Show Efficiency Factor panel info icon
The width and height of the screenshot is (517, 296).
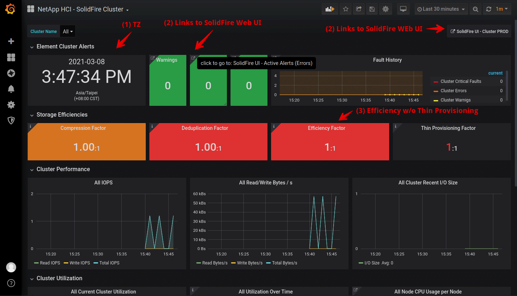pyautogui.click(x=274, y=126)
